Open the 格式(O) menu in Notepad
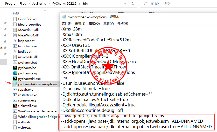The width and height of the screenshot is (217, 132). (x=94, y=24)
